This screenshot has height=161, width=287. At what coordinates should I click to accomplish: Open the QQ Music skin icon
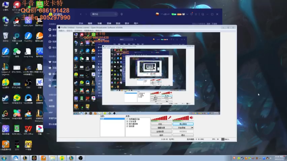pos(192,14)
